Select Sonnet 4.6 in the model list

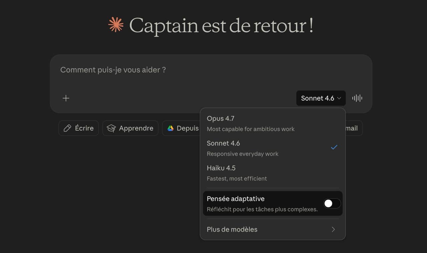(x=273, y=148)
